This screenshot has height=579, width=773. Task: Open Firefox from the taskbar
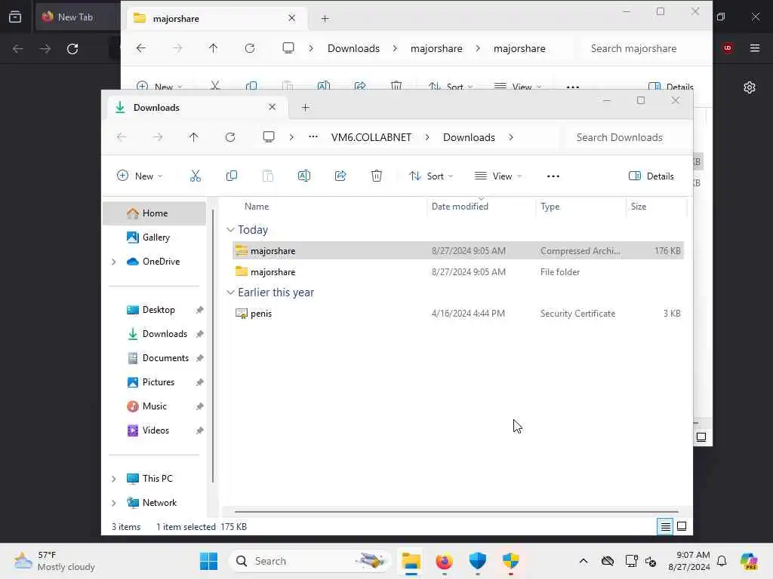click(x=444, y=561)
